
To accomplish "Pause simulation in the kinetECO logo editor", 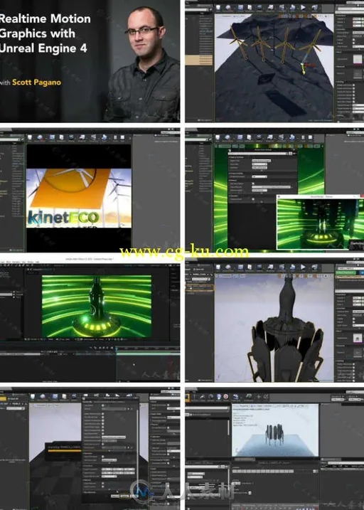I will (x=114, y=137).
